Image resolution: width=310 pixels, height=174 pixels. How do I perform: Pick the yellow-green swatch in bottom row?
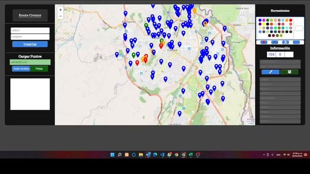[281, 35]
